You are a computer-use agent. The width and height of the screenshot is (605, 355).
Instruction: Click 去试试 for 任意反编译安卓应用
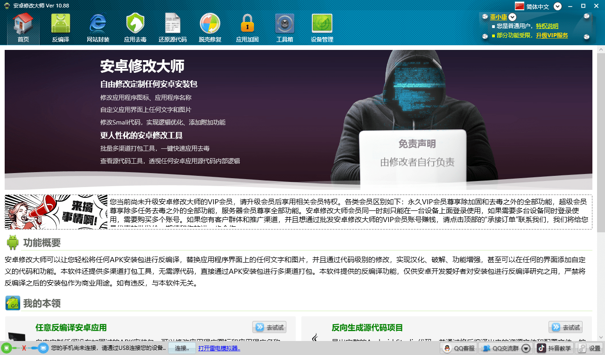[269, 327]
